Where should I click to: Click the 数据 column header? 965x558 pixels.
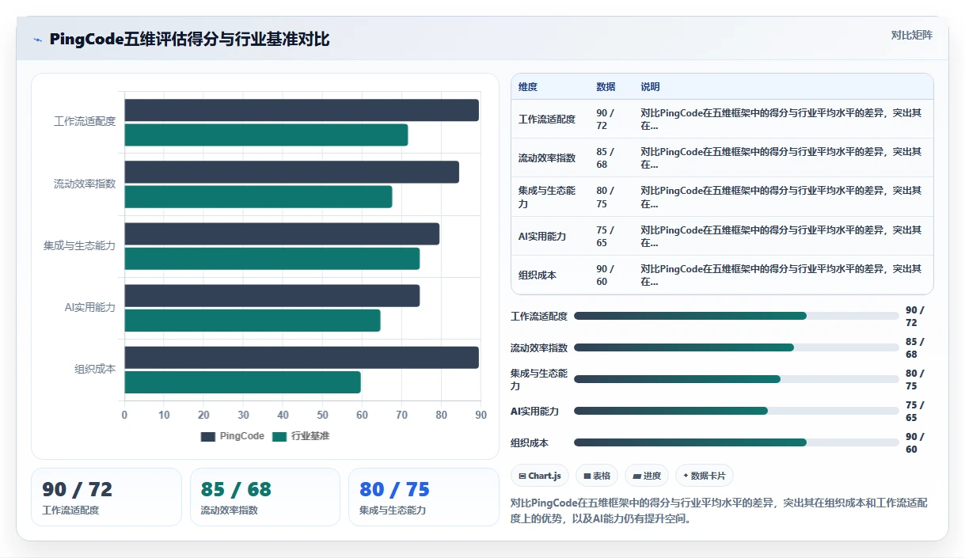606,87
